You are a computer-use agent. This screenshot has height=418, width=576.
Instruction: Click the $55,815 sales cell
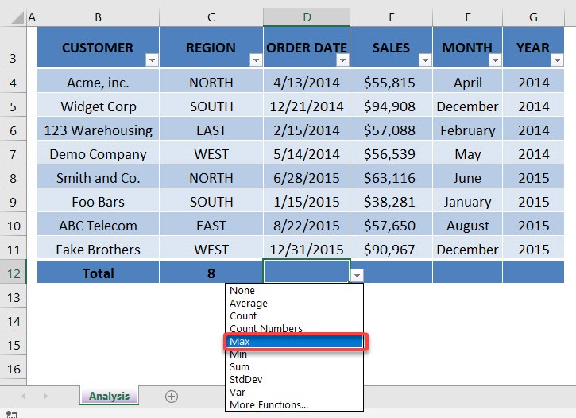coord(392,83)
